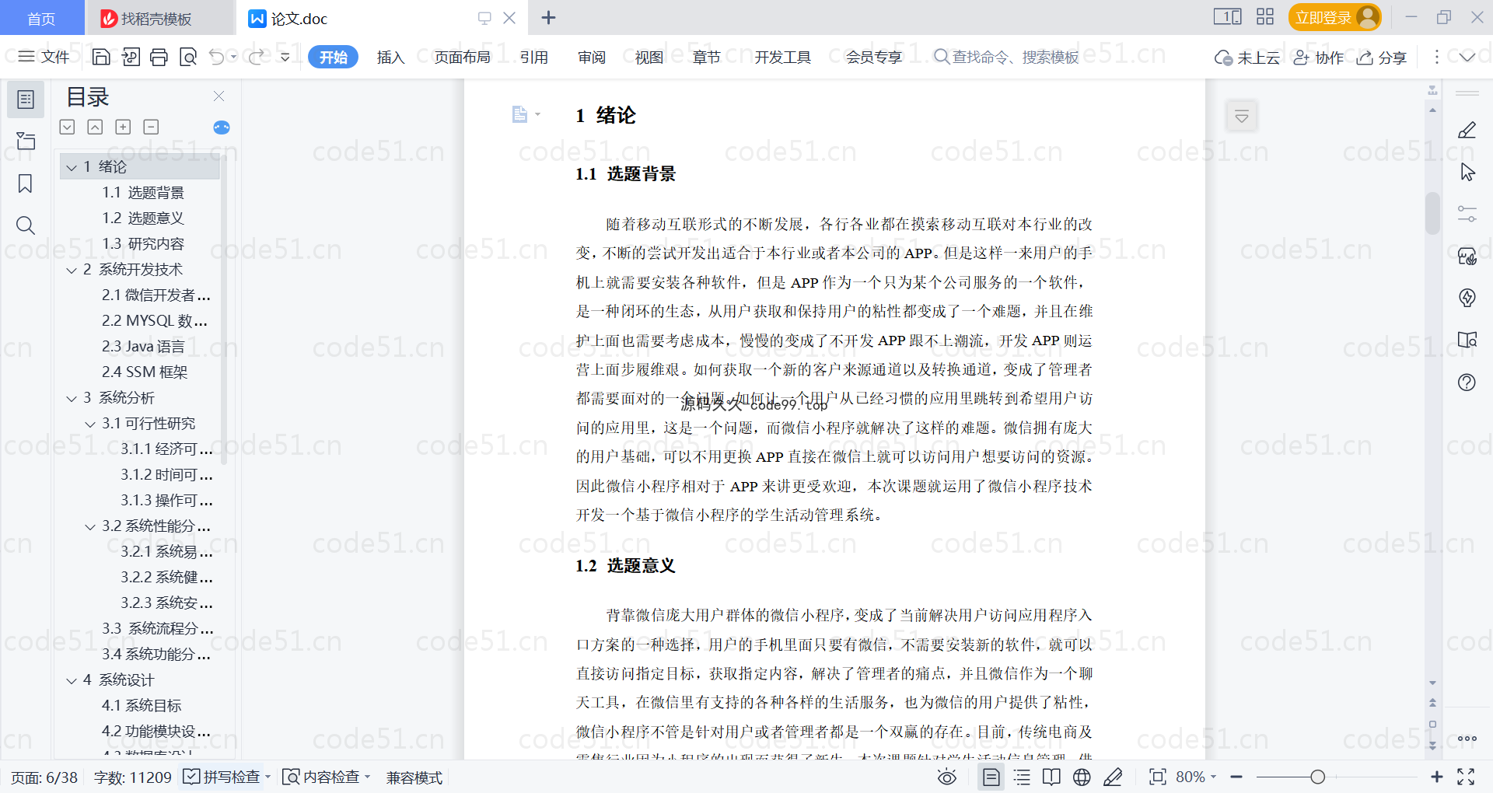Open the help question-mark icon on right sidebar
The width and height of the screenshot is (1493, 793).
pos(1467,382)
